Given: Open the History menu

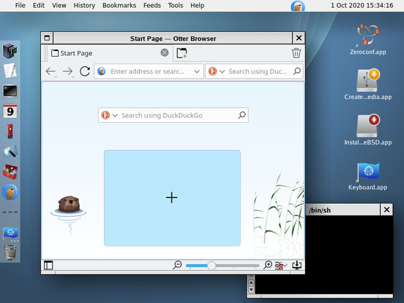Looking at the screenshot, I should click(84, 5).
